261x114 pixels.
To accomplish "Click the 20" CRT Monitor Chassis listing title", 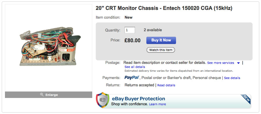I will tap(164, 8).
